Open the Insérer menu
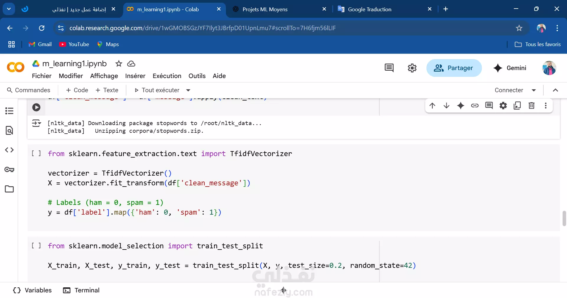Screen dimensions: 567x298 click(135, 76)
